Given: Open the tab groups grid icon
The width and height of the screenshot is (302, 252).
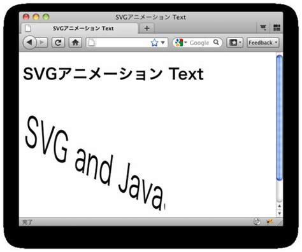Looking at the screenshot, I should pyautogui.click(x=277, y=27).
